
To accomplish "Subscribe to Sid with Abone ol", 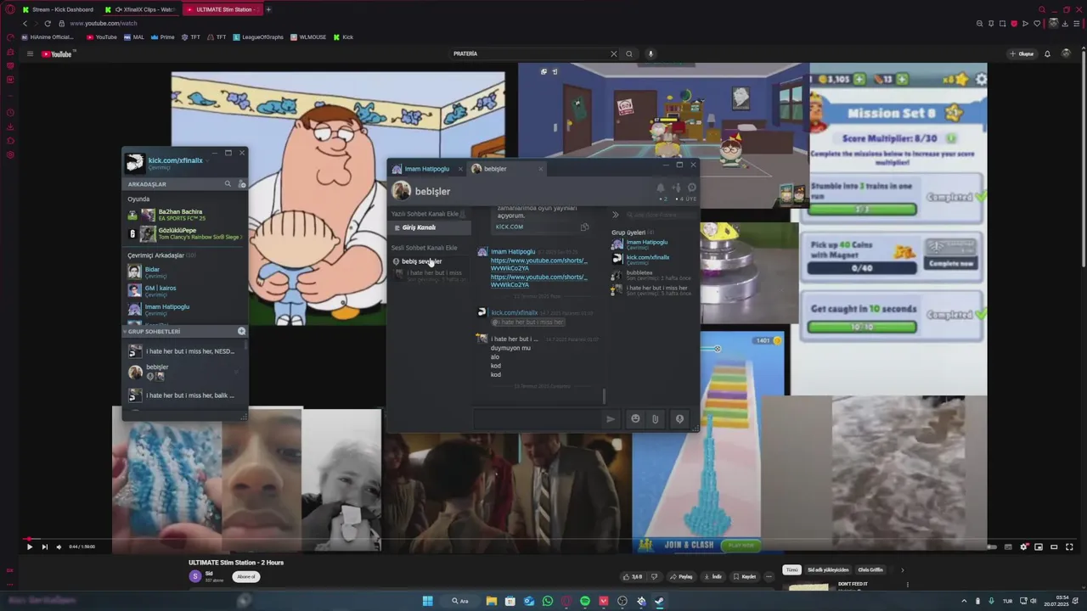I will [x=246, y=576].
